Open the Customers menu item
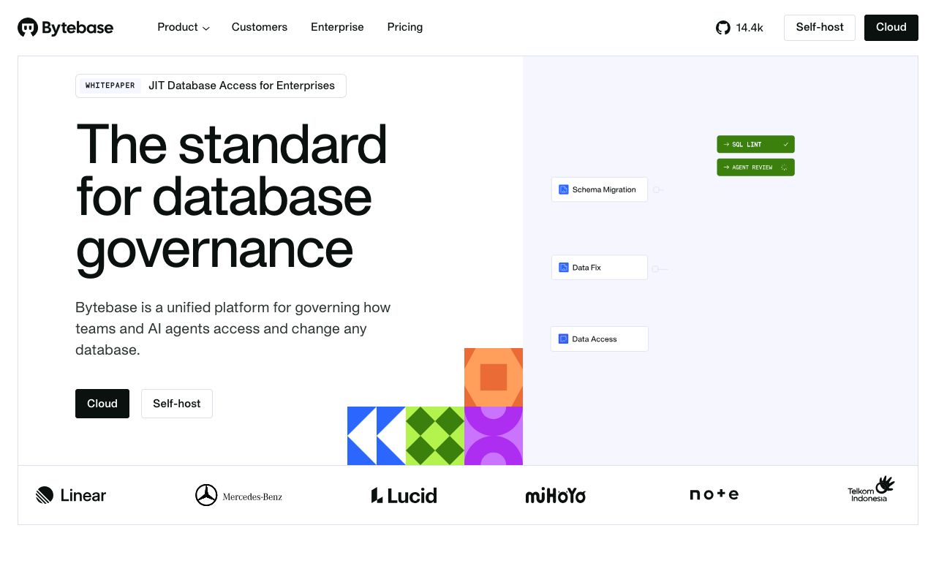This screenshot has height=585, width=936. coord(260,27)
